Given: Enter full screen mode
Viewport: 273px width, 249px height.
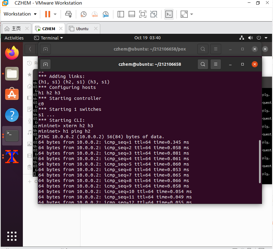Looking at the screenshot, I should tap(143, 14).
